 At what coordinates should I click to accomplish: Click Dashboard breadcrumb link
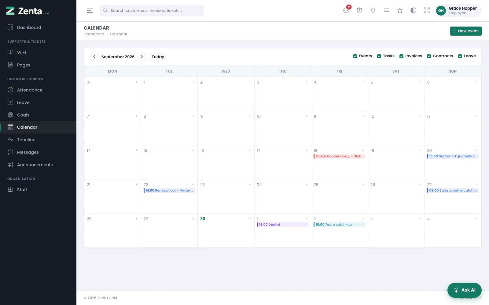[94, 34]
